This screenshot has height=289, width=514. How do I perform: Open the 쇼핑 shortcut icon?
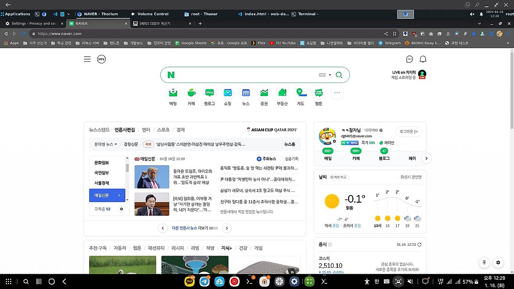pyautogui.click(x=228, y=93)
